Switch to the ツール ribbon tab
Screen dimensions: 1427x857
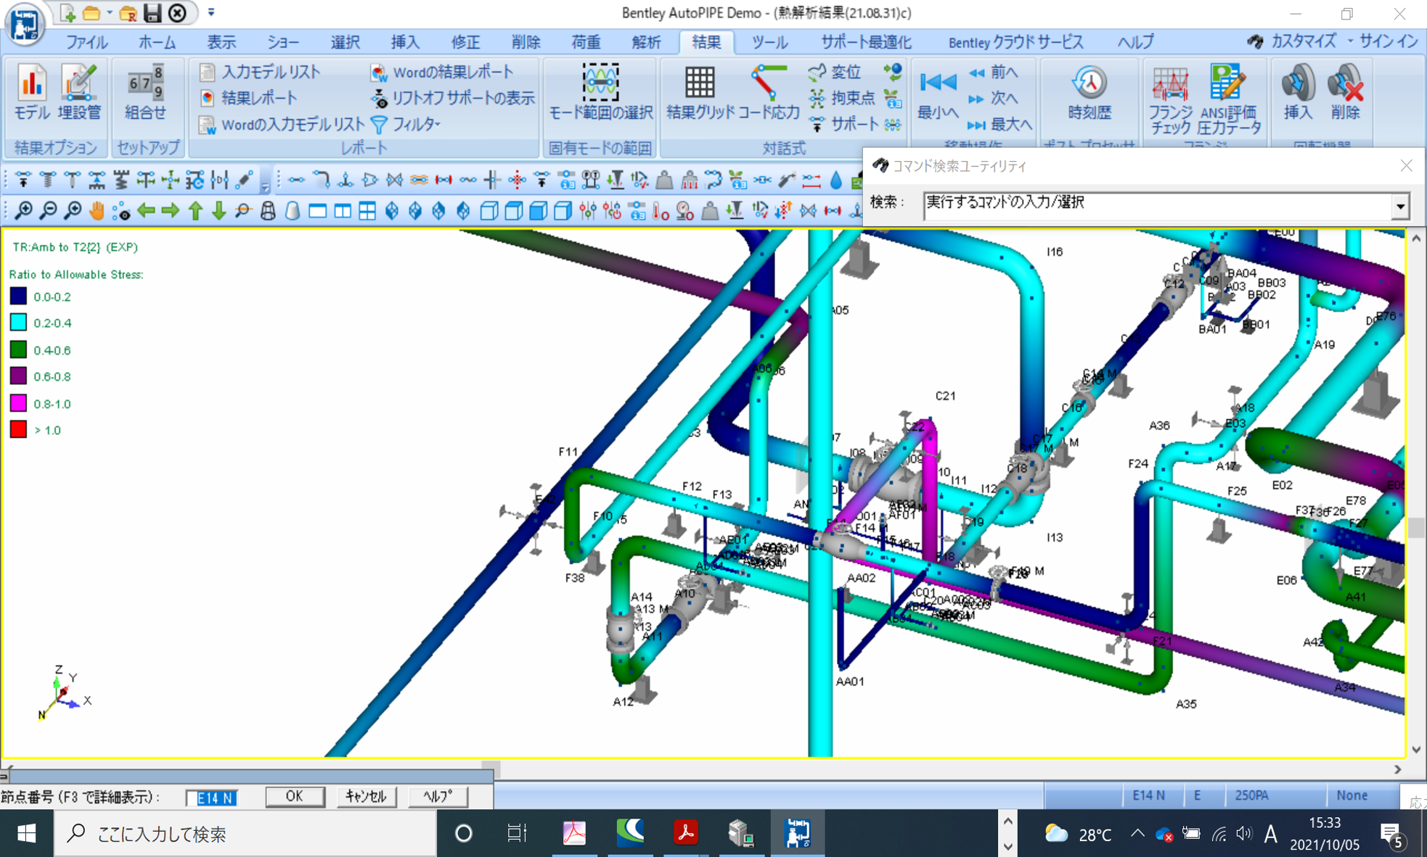pos(770,42)
